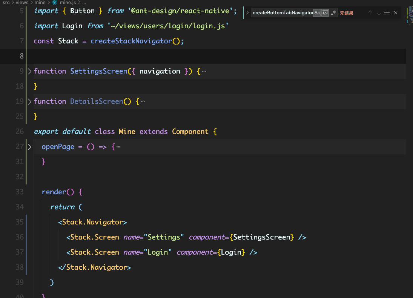Expand the replace field toggle chevron

pos(247,13)
